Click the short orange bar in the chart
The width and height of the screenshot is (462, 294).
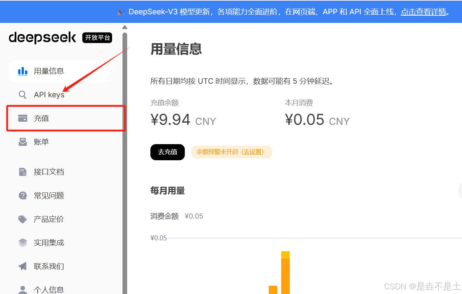coord(273,290)
